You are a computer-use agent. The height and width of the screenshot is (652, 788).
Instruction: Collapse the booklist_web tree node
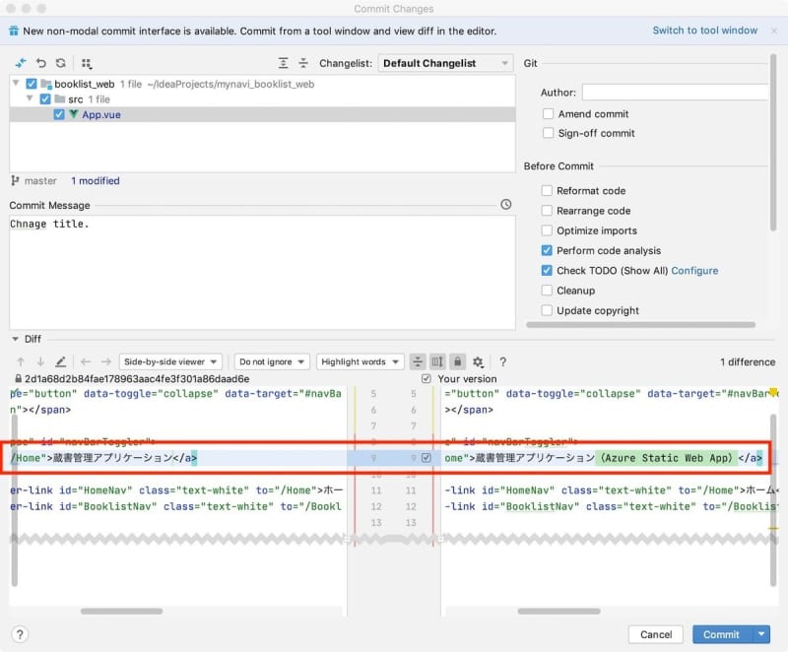click(x=16, y=83)
